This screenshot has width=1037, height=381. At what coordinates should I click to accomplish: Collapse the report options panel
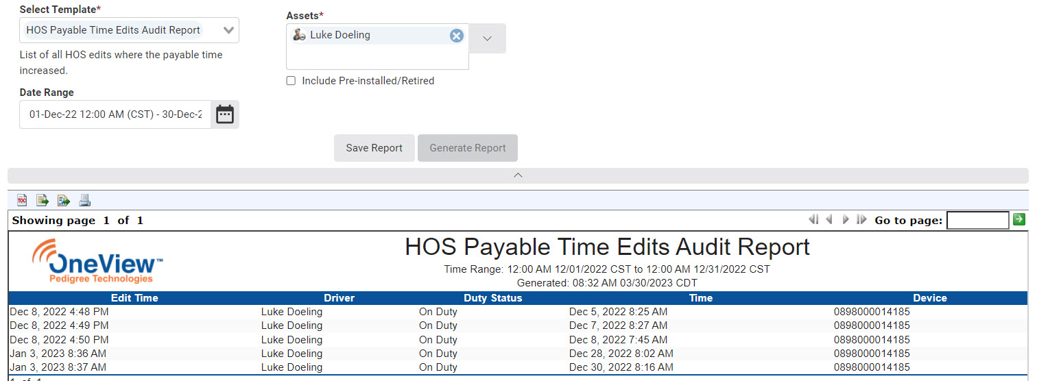tap(518, 175)
